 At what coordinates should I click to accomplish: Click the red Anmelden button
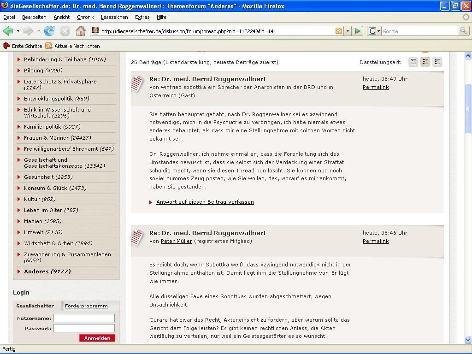click(x=97, y=338)
